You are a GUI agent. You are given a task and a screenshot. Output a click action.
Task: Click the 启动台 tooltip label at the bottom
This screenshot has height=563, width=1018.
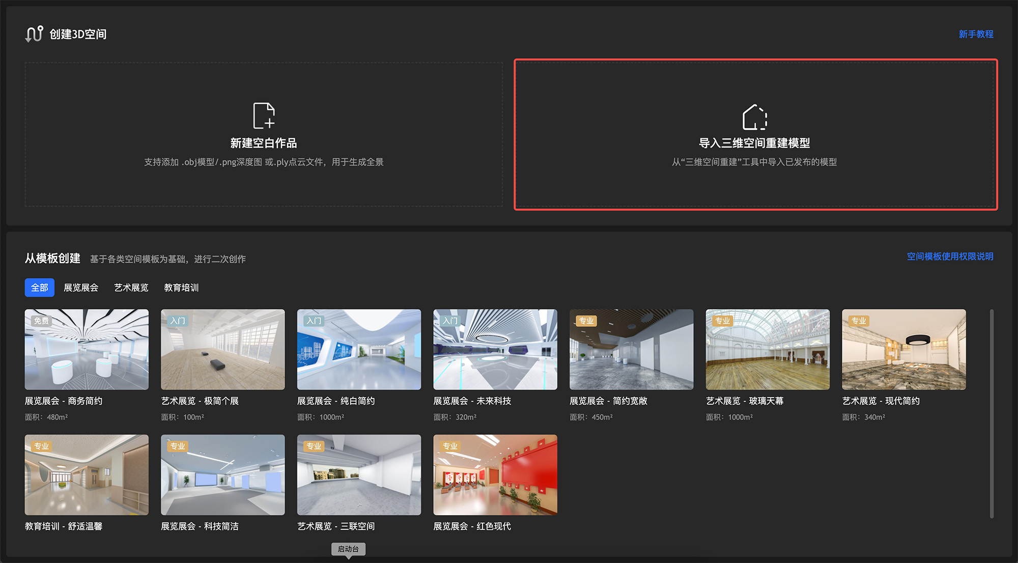[348, 549]
